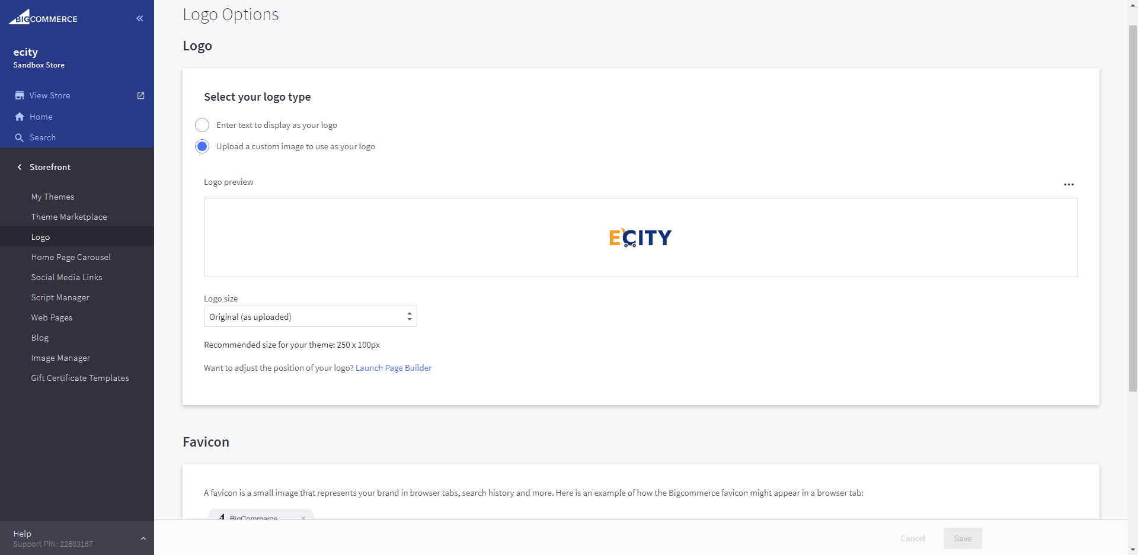Click the BigCommerce logo
The height and width of the screenshot is (555, 1138).
[x=43, y=18]
